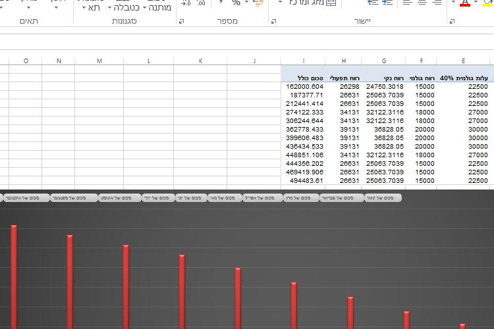The image size is (494, 329).
Task: Click the yellow fill color highlighter icon
Action: click(487, 3)
